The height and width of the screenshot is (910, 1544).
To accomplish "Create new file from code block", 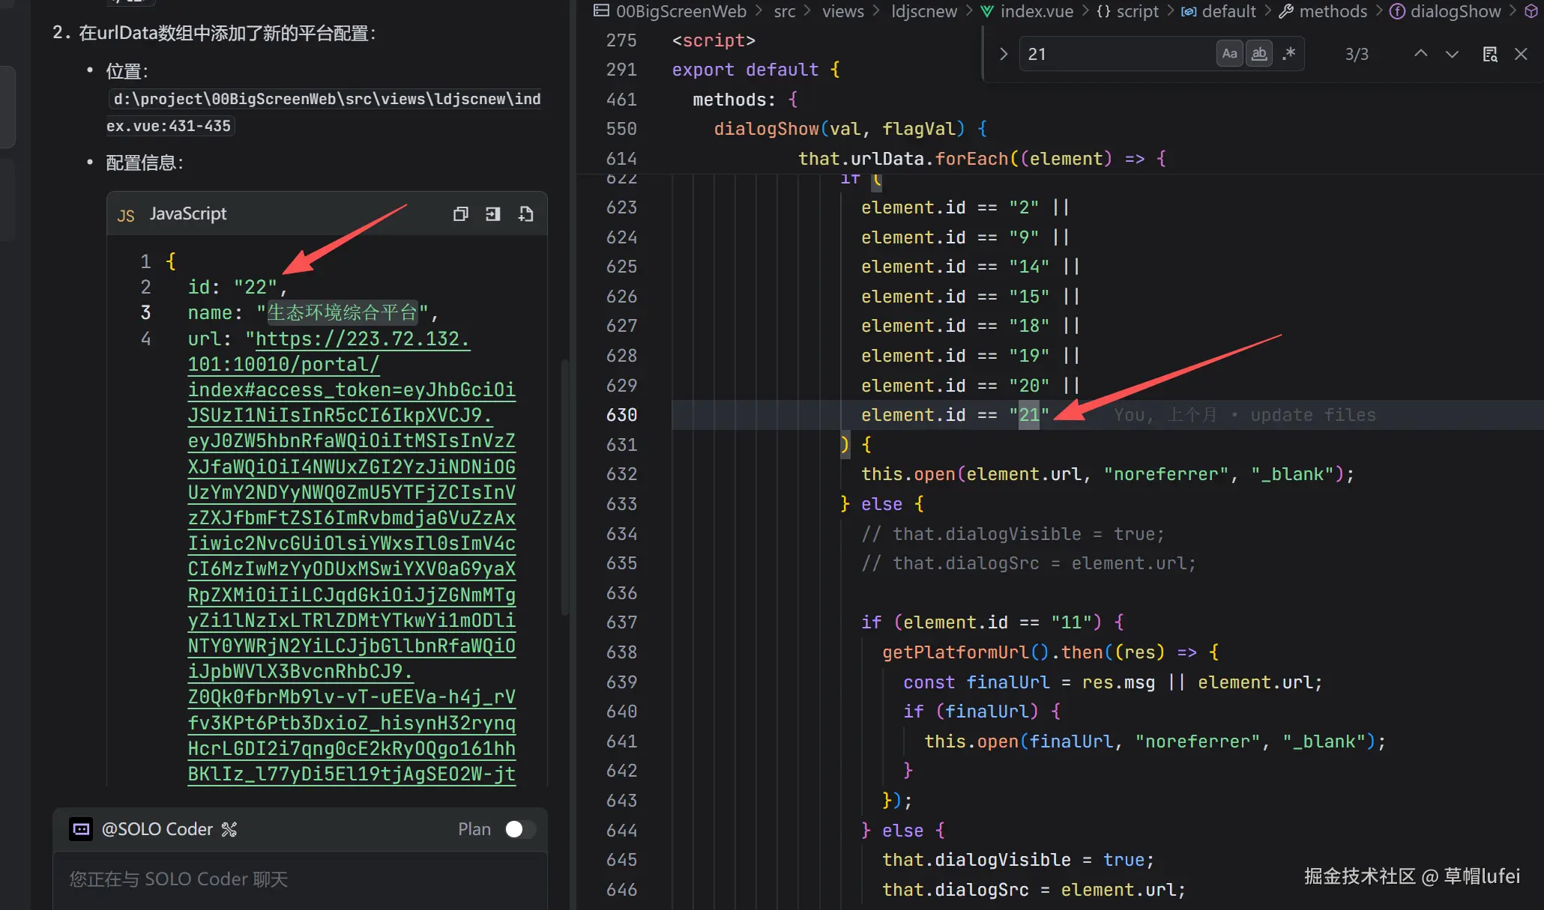I will click(x=525, y=214).
